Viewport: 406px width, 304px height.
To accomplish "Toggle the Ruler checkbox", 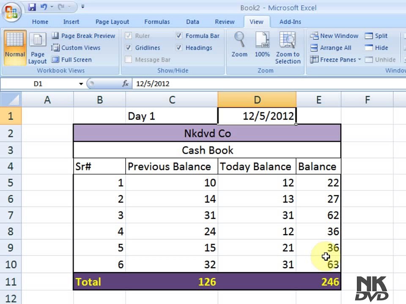I will point(128,35).
